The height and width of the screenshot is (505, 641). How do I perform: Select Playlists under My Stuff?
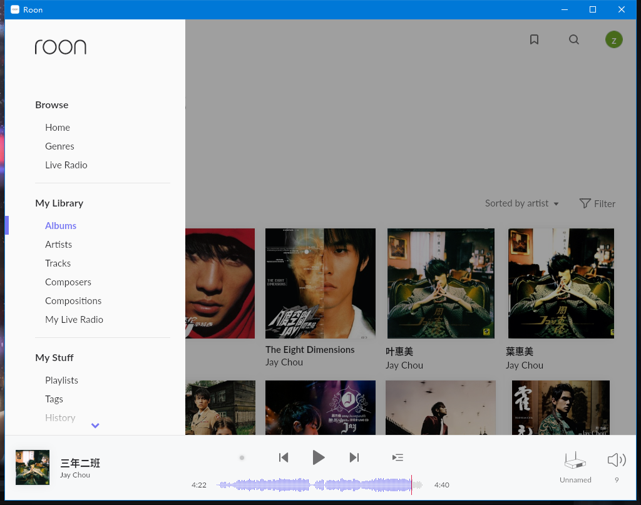tap(61, 380)
